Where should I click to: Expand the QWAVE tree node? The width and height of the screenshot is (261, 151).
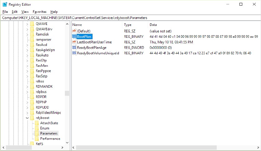(27, 24)
